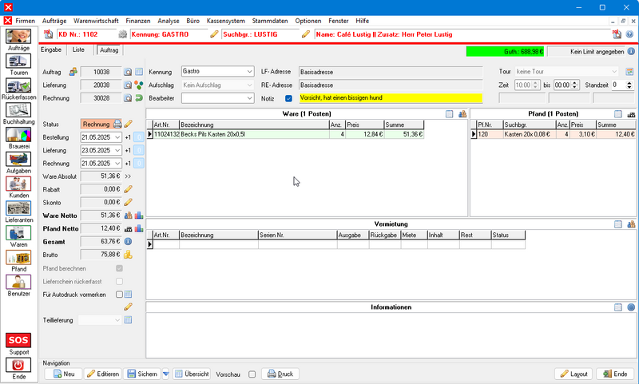The height and width of the screenshot is (384, 639).
Task: Open the Warenwirtschaft menu
Action: (94, 19)
